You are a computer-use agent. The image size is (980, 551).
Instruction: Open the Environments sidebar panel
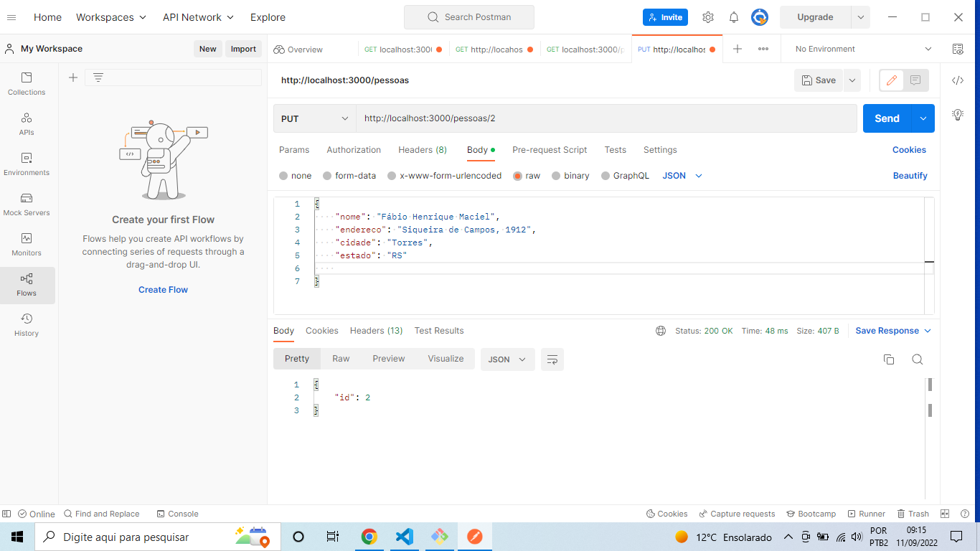click(x=27, y=164)
